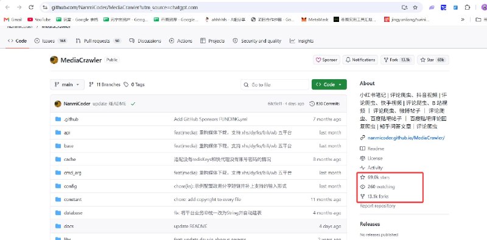Open the database folder
The height and width of the screenshot is (240, 487).
(x=73, y=213)
